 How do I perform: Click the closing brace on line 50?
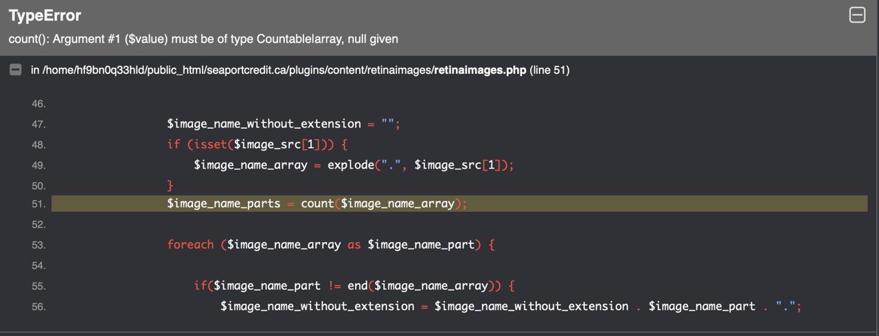[x=170, y=186]
